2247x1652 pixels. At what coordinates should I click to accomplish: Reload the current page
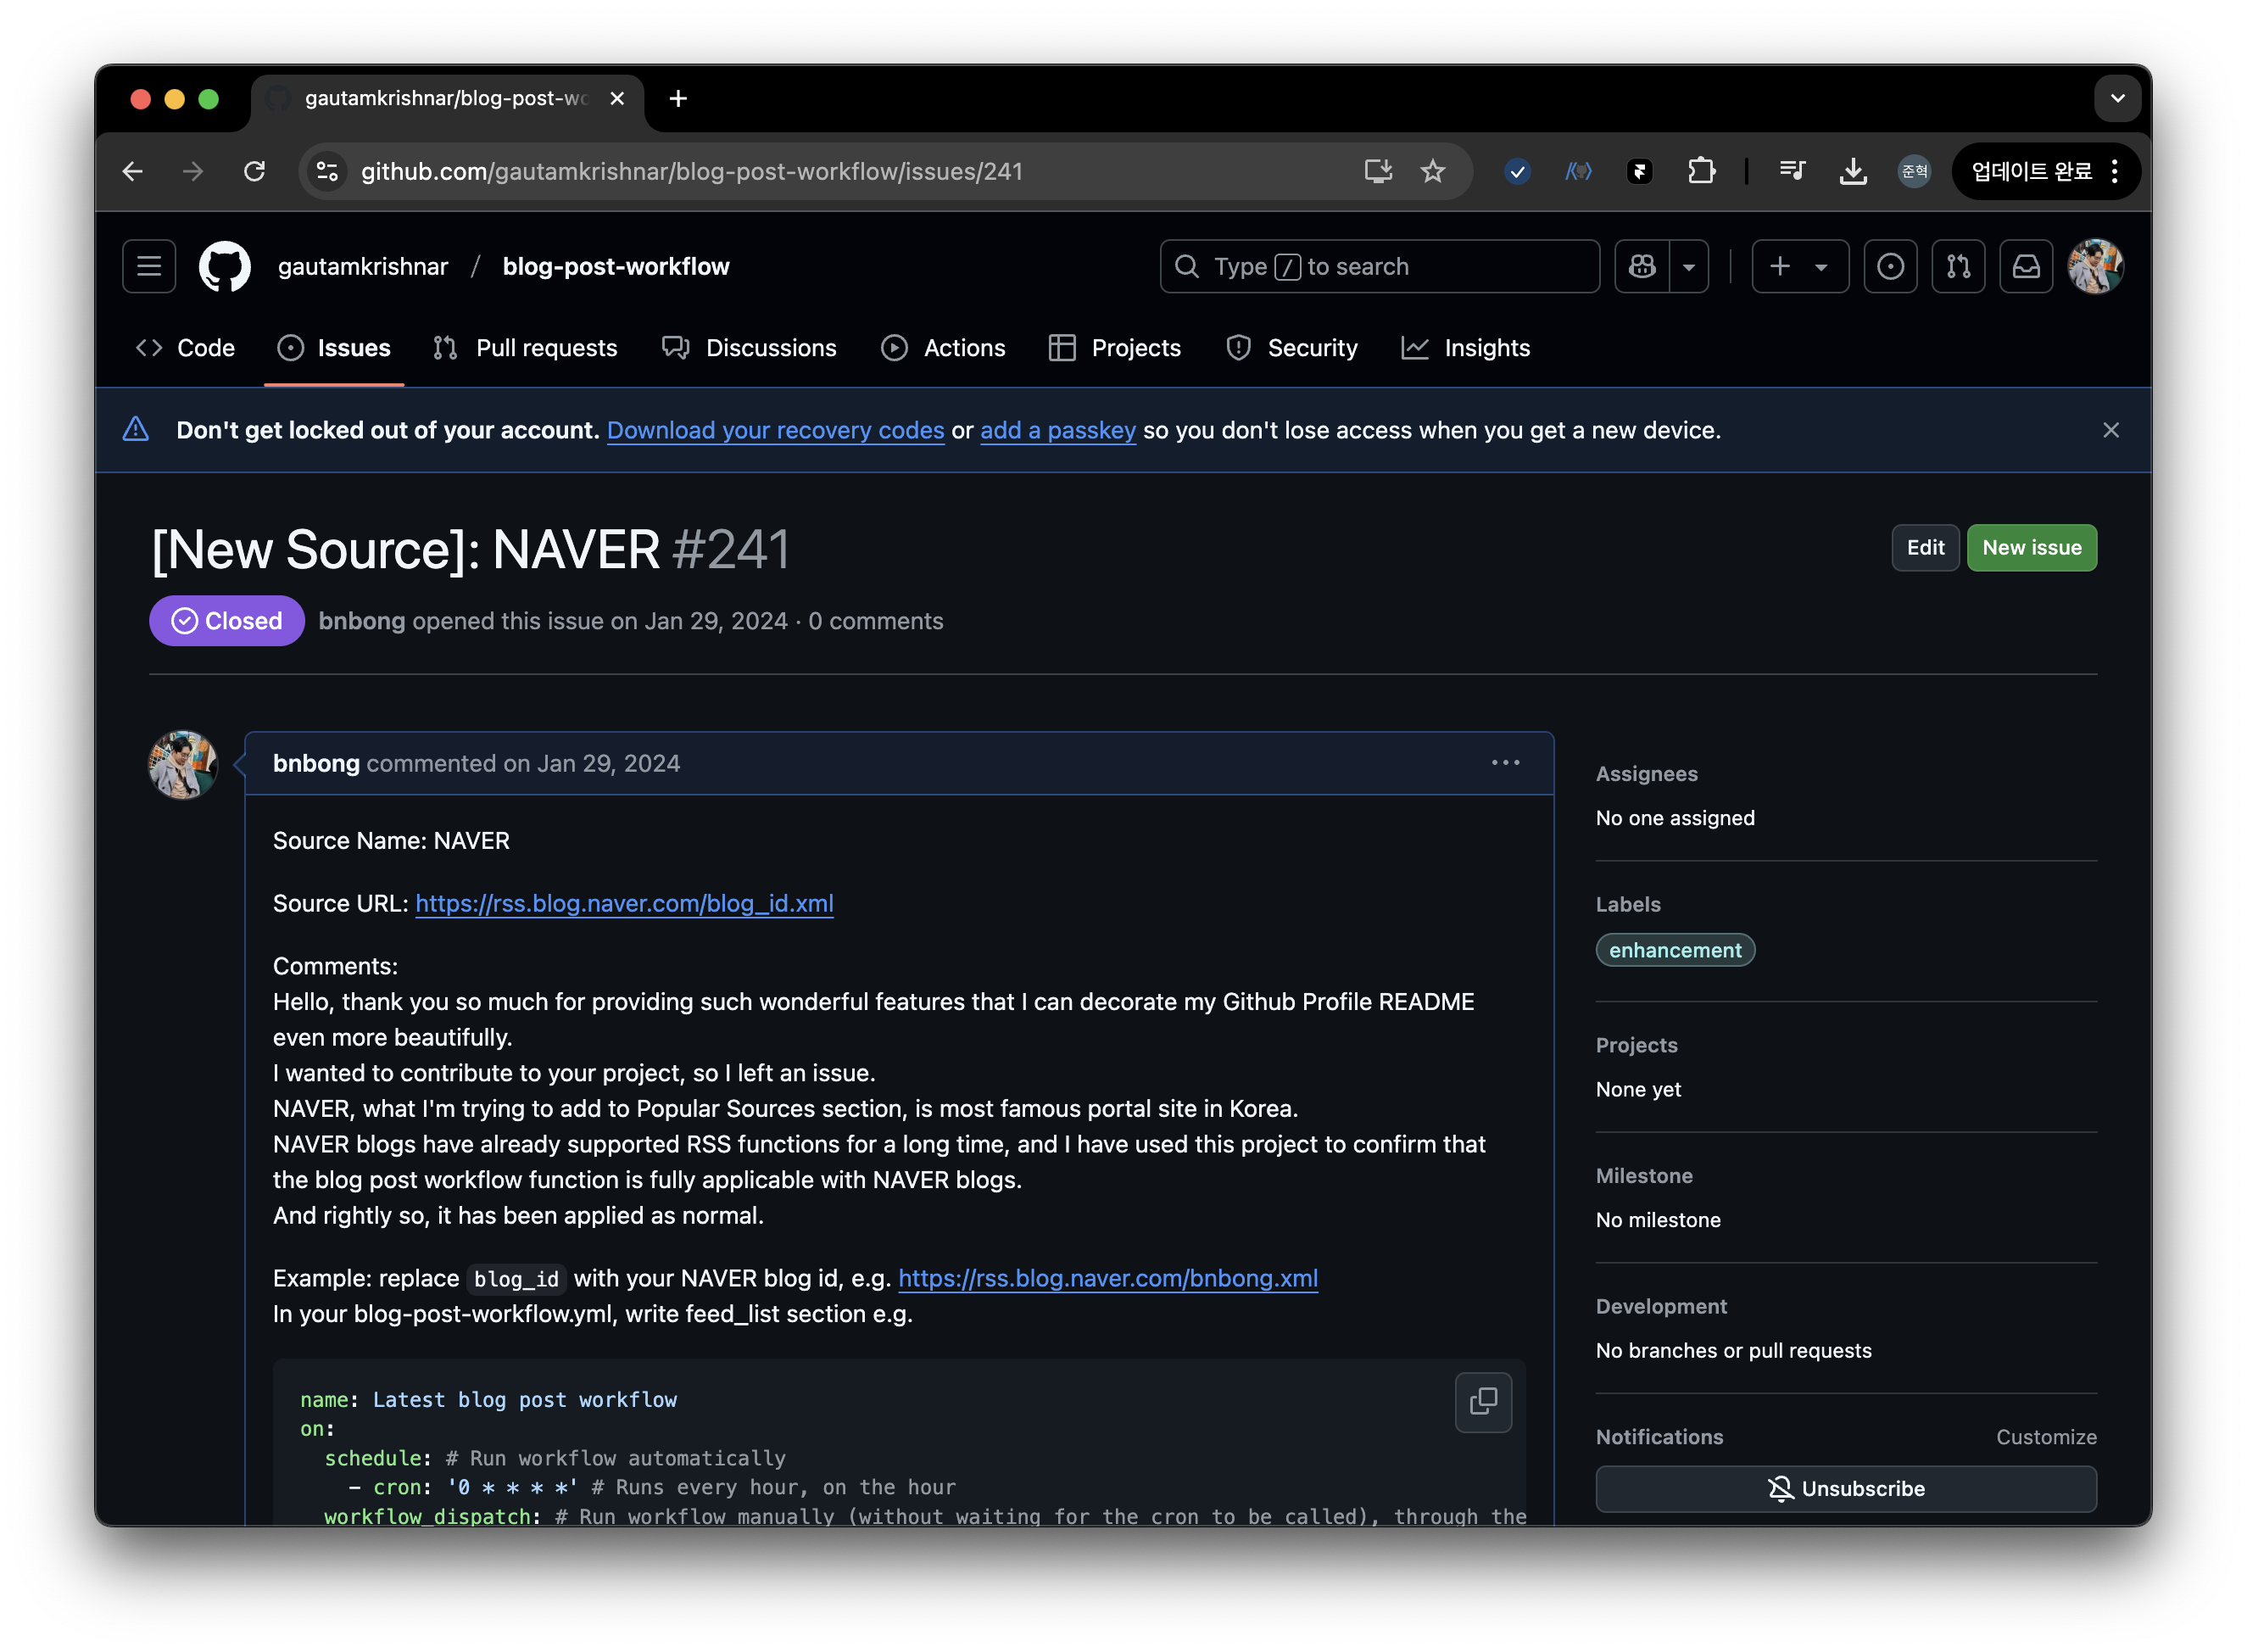255,171
